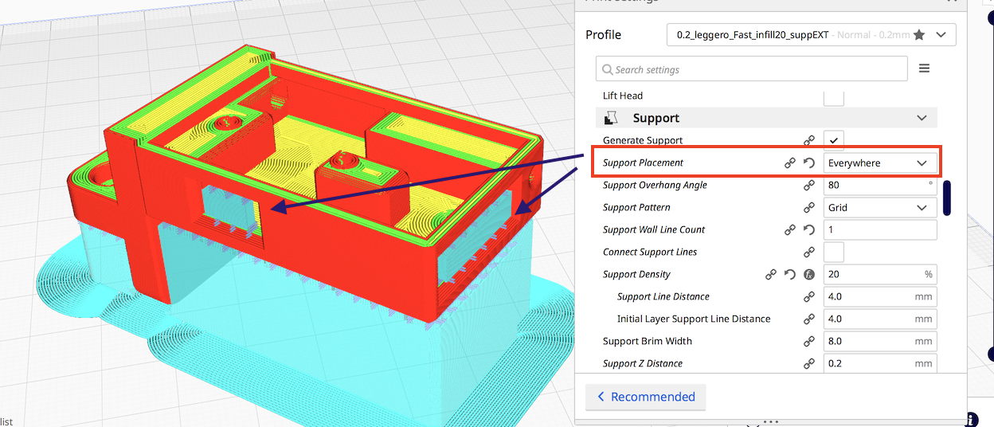Click the Support Pattern label
This screenshot has width=994, height=427.
click(x=636, y=207)
